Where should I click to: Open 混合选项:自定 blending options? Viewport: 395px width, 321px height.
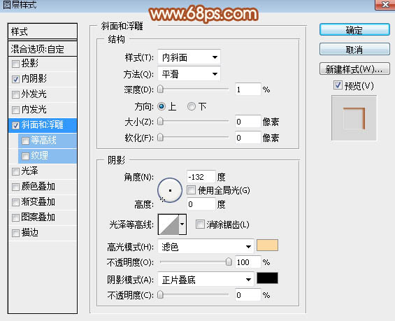43,49
